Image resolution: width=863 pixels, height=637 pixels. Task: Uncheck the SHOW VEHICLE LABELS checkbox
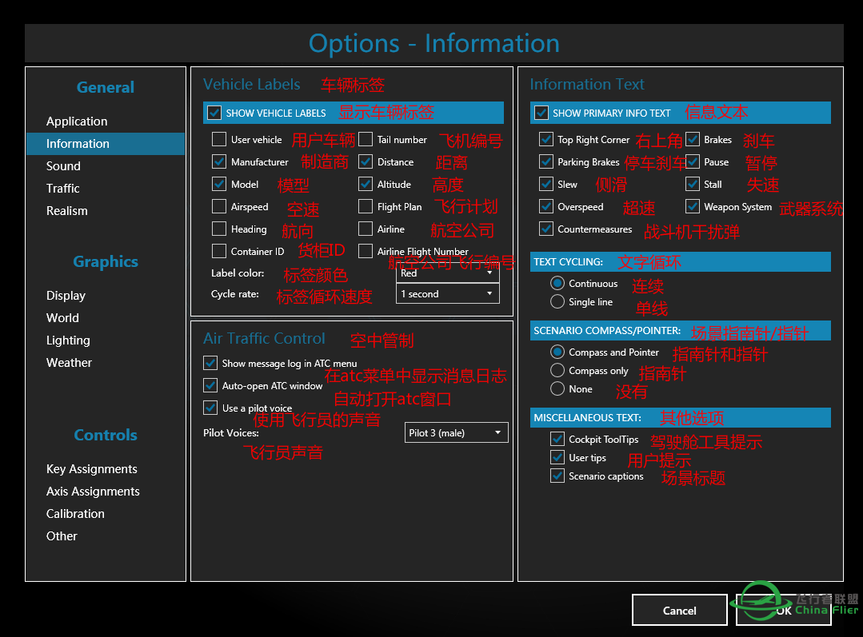[214, 113]
